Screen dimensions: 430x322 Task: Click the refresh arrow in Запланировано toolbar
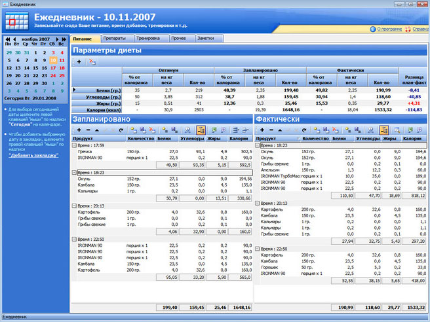click(x=122, y=130)
